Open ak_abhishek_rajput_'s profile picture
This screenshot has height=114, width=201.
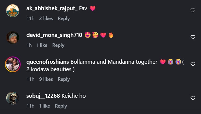(x=13, y=11)
